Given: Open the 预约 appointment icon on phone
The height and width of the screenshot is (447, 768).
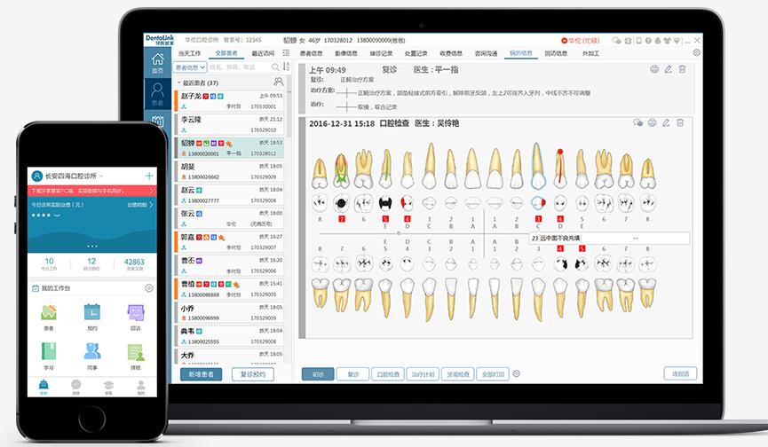Looking at the screenshot, I should tap(91, 316).
